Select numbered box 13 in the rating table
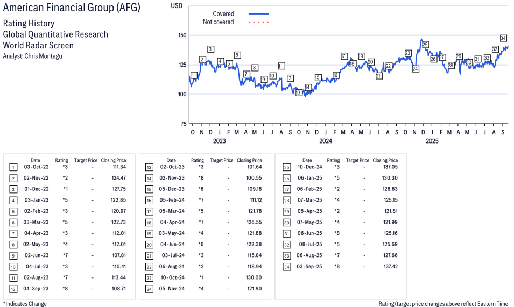This screenshot has height=307, width=514. tap(149, 167)
